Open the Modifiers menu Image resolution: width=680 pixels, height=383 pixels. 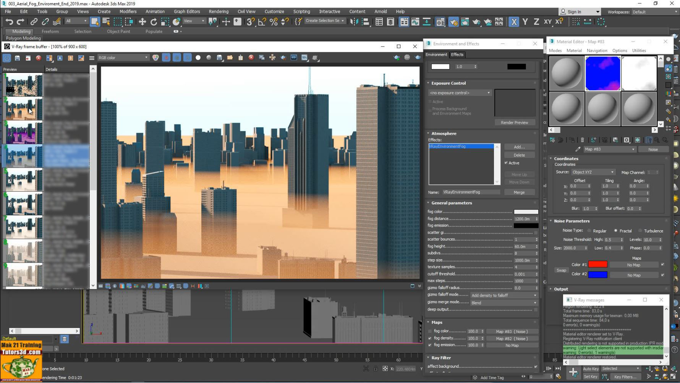(128, 11)
